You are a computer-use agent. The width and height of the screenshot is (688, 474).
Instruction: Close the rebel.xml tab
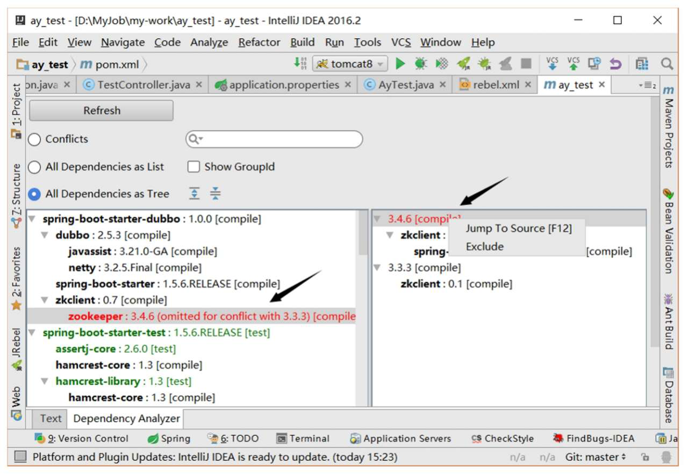(528, 85)
